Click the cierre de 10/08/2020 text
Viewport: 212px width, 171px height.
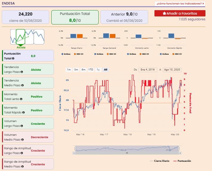(25, 21)
